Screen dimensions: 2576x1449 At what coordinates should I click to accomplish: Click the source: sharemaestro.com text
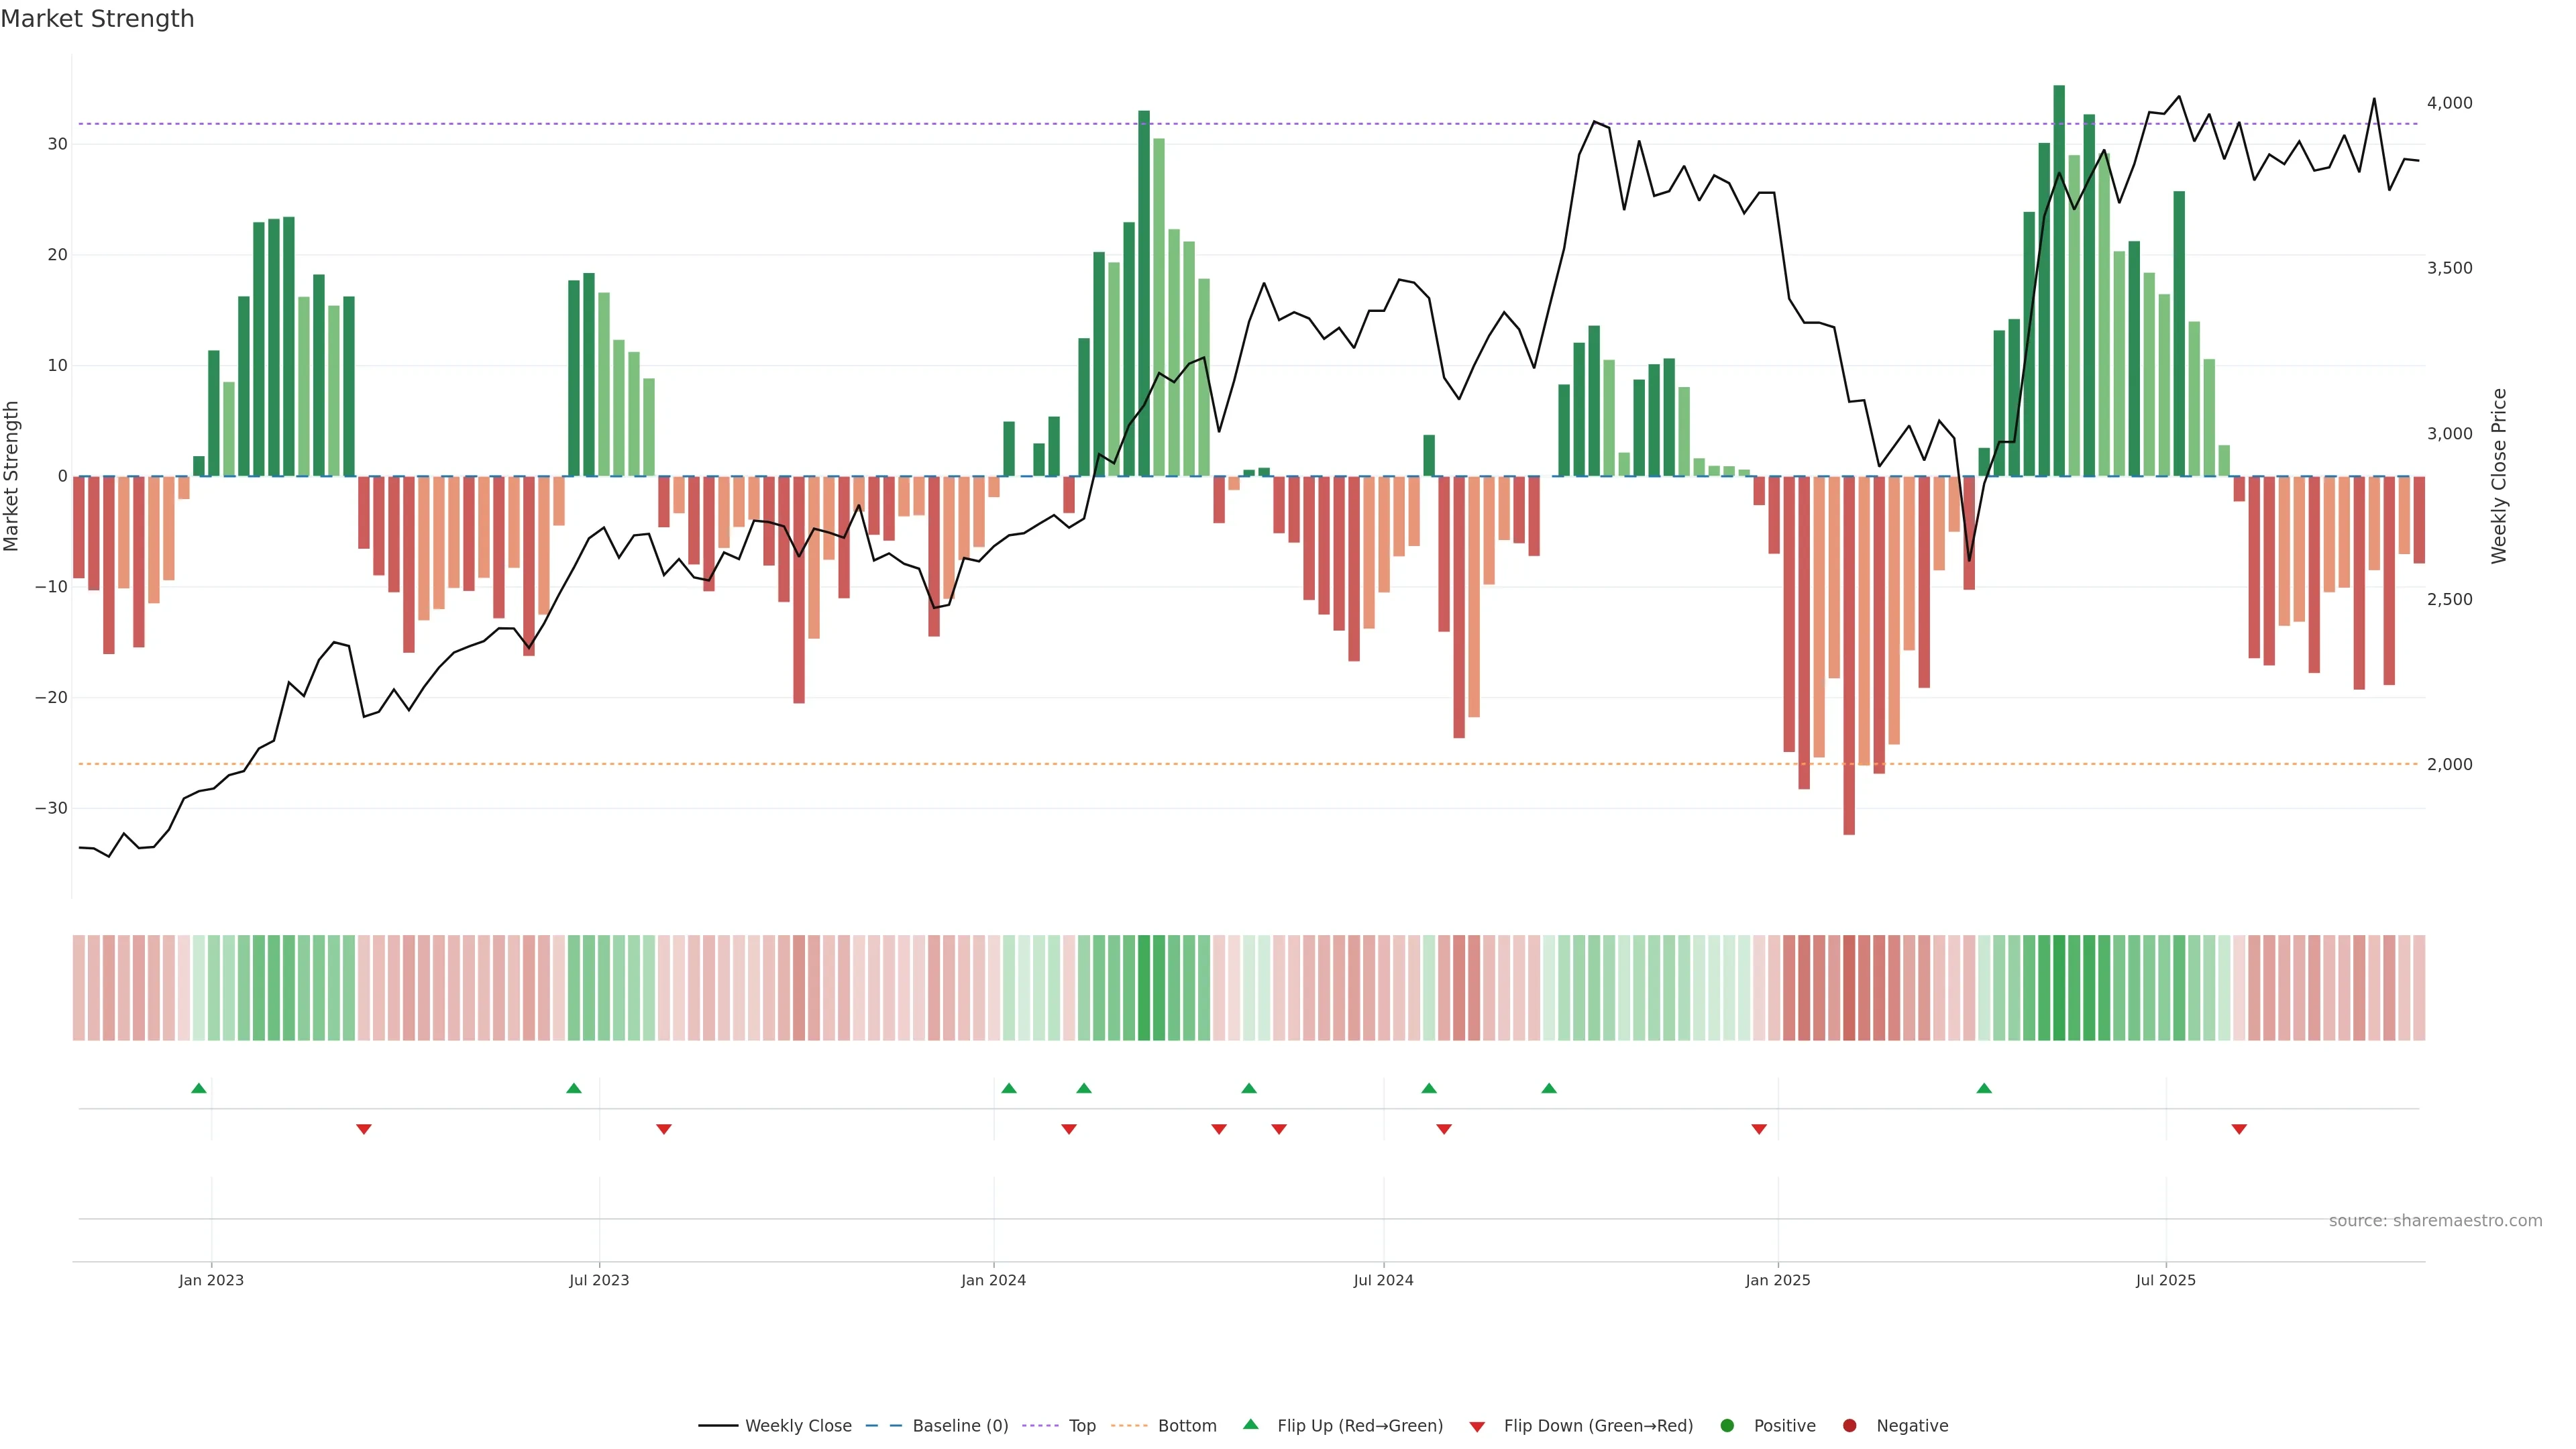[2435, 1221]
